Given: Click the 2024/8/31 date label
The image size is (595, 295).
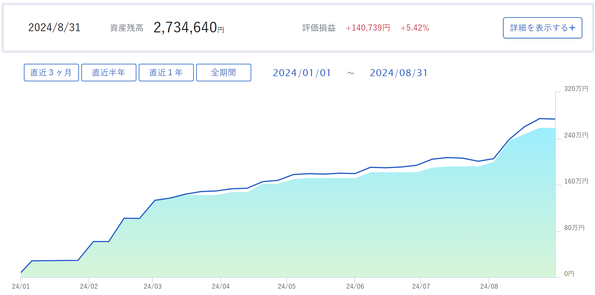Looking at the screenshot, I should coord(54,28).
